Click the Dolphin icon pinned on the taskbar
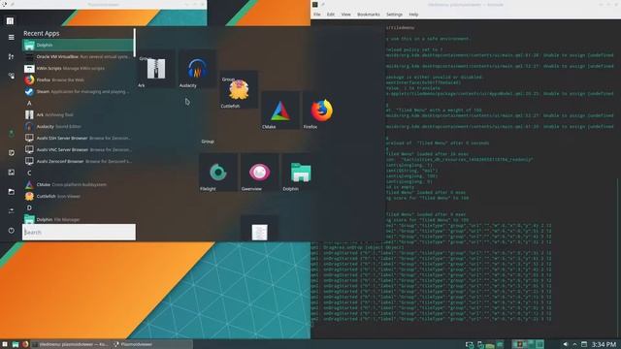621x349 pixels. point(16,344)
